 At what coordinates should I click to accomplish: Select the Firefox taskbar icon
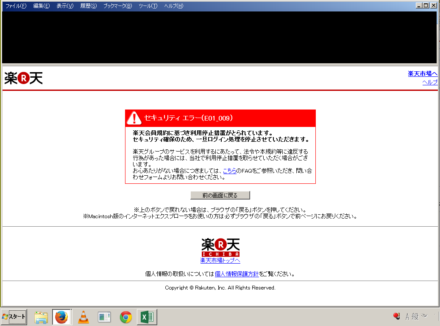pos(62,317)
